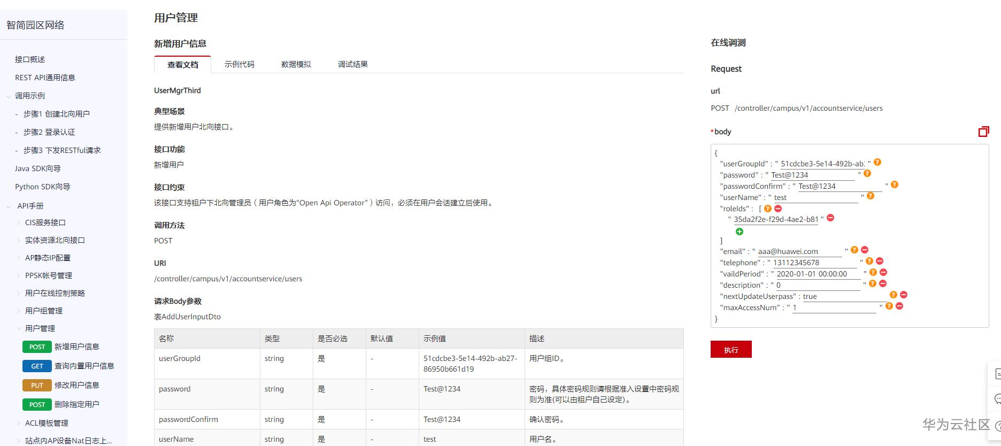The image size is (1001, 446).
Task: Select GET 查询内置用户信息 API
Action: 68,366
